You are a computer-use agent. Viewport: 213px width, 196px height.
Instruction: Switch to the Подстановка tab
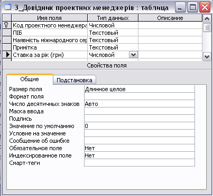point(75,80)
